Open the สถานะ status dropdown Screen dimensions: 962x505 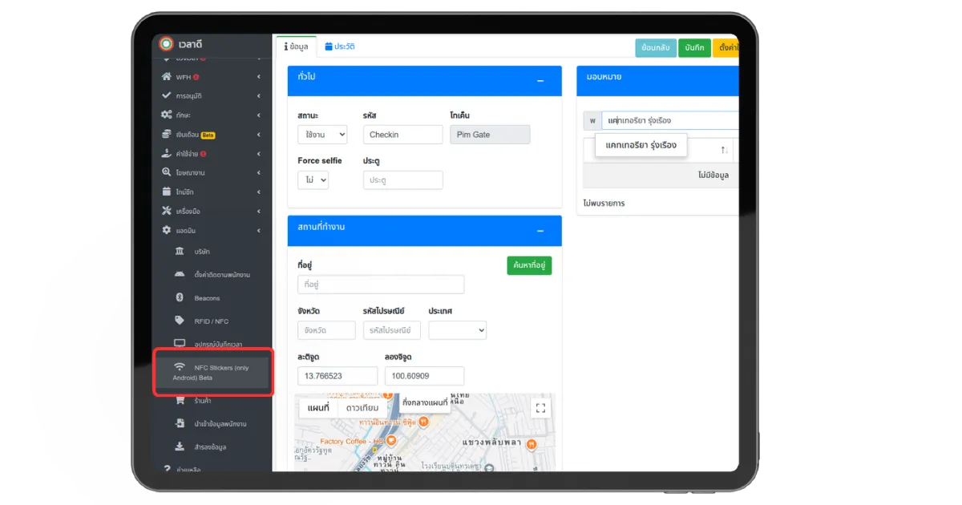tap(322, 135)
